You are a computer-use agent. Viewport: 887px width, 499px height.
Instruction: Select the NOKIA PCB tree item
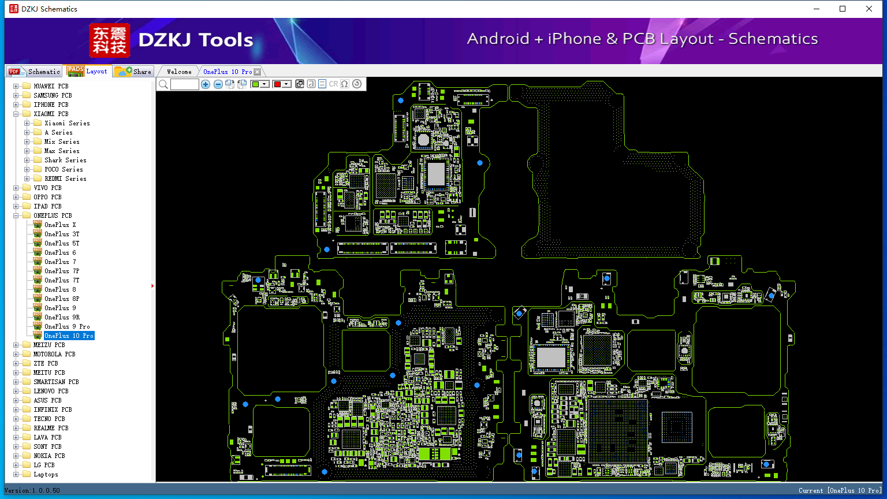[49, 456]
